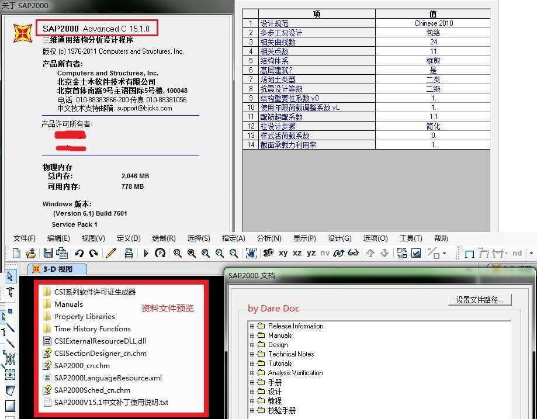Select SAP2000LanguageResource.xml file
This screenshot has width=537, height=419.
(103, 378)
